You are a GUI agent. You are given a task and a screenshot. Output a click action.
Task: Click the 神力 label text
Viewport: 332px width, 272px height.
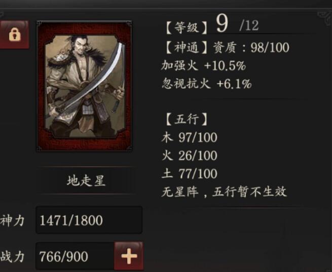pos(12,220)
